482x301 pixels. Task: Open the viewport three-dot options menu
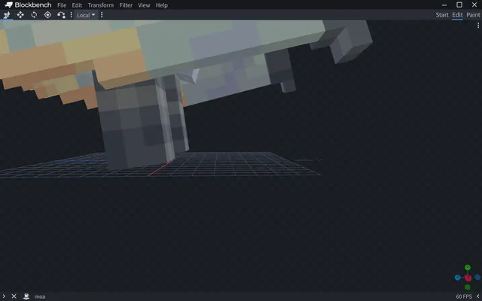(478, 26)
